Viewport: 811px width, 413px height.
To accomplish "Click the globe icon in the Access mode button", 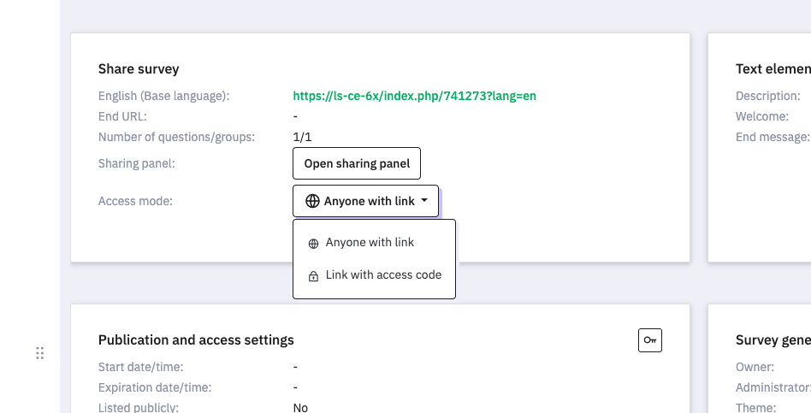I will [x=312, y=202].
